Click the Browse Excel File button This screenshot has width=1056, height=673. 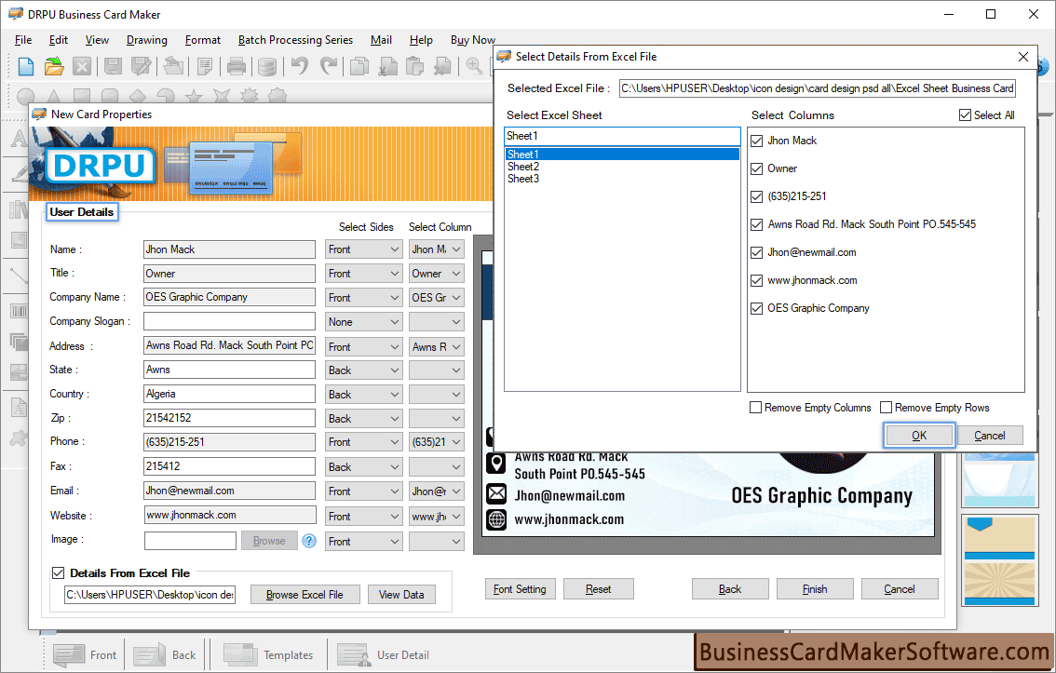[x=305, y=595]
